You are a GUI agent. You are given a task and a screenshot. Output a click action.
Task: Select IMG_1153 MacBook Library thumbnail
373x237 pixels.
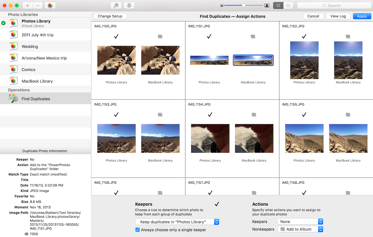coord(160,138)
